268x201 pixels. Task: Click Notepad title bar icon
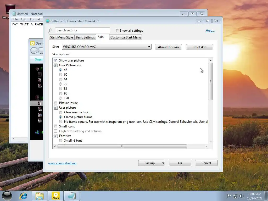pos(14,14)
